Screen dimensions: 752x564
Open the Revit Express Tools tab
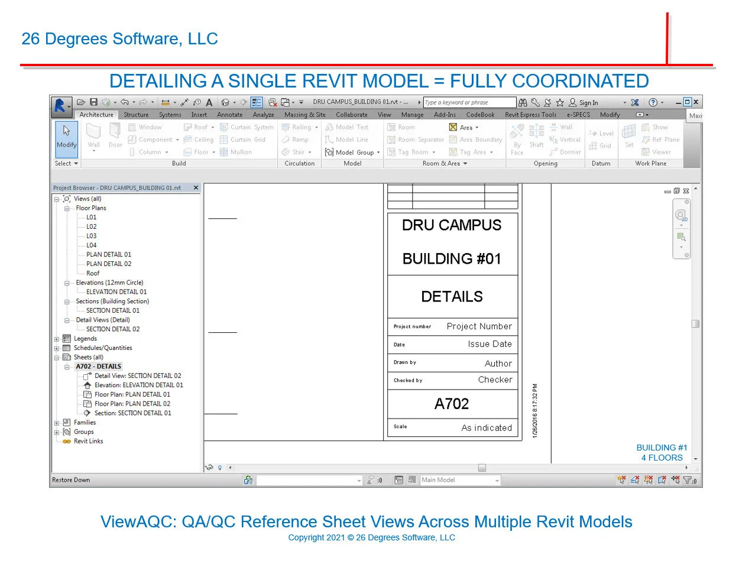point(531,115)
